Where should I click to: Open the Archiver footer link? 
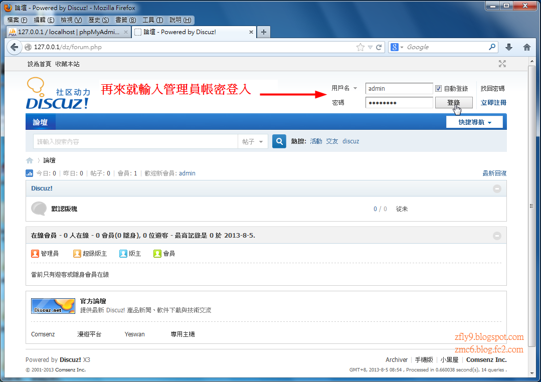click(397, 359)
